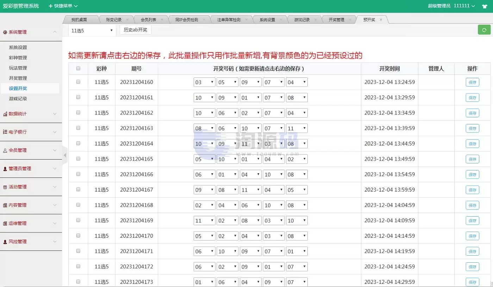
Task: Close the 注单异常检测 tab
Action: coord(246,20)
